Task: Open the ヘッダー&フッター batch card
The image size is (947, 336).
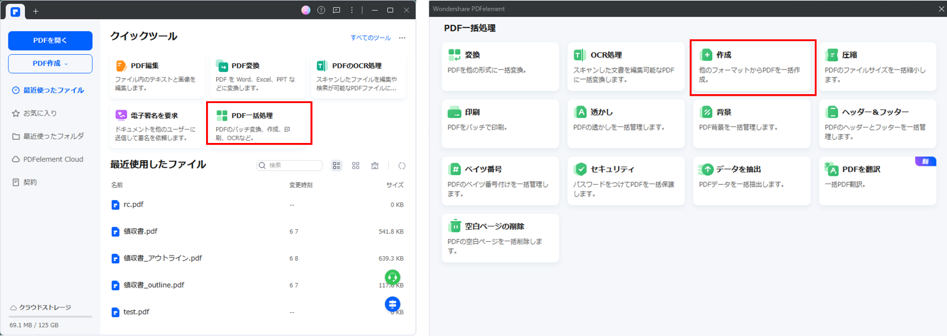Action: click(x=877, y=124)
